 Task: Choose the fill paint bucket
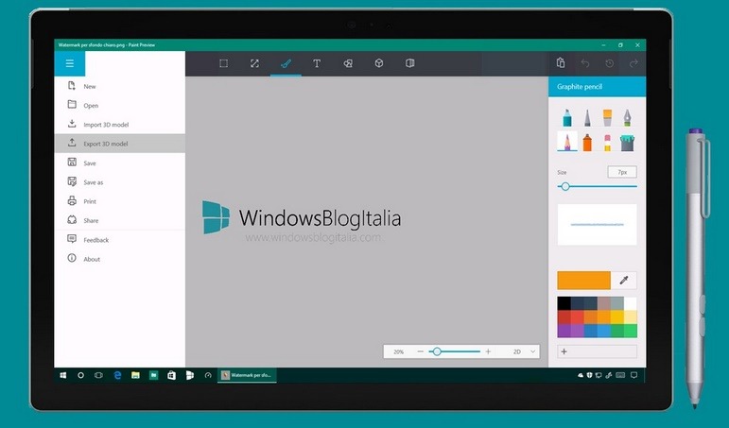click(x=627, y=143)
